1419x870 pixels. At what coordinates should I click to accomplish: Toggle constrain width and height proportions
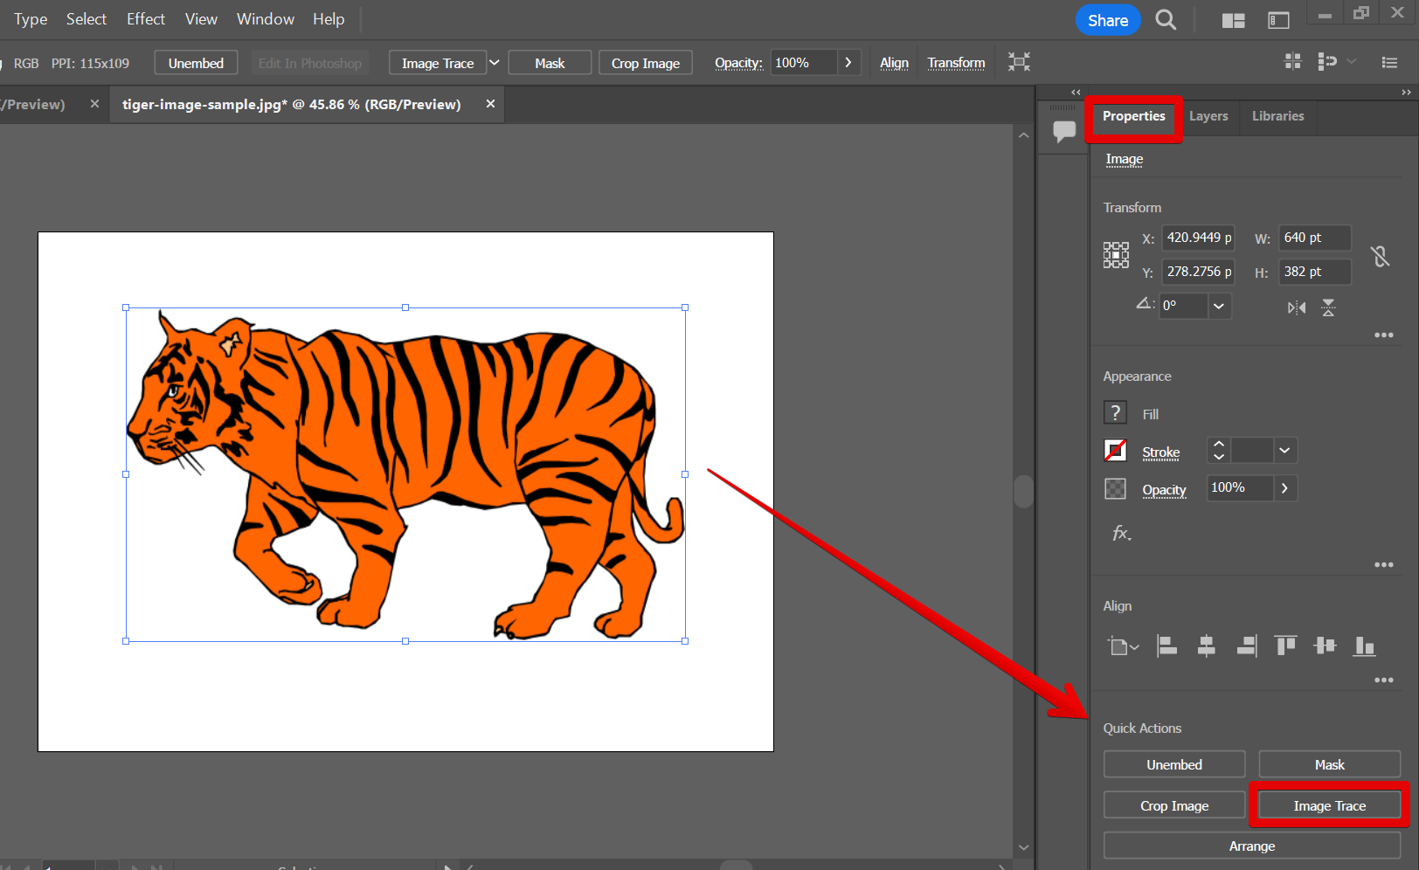tap(1380, 256)
